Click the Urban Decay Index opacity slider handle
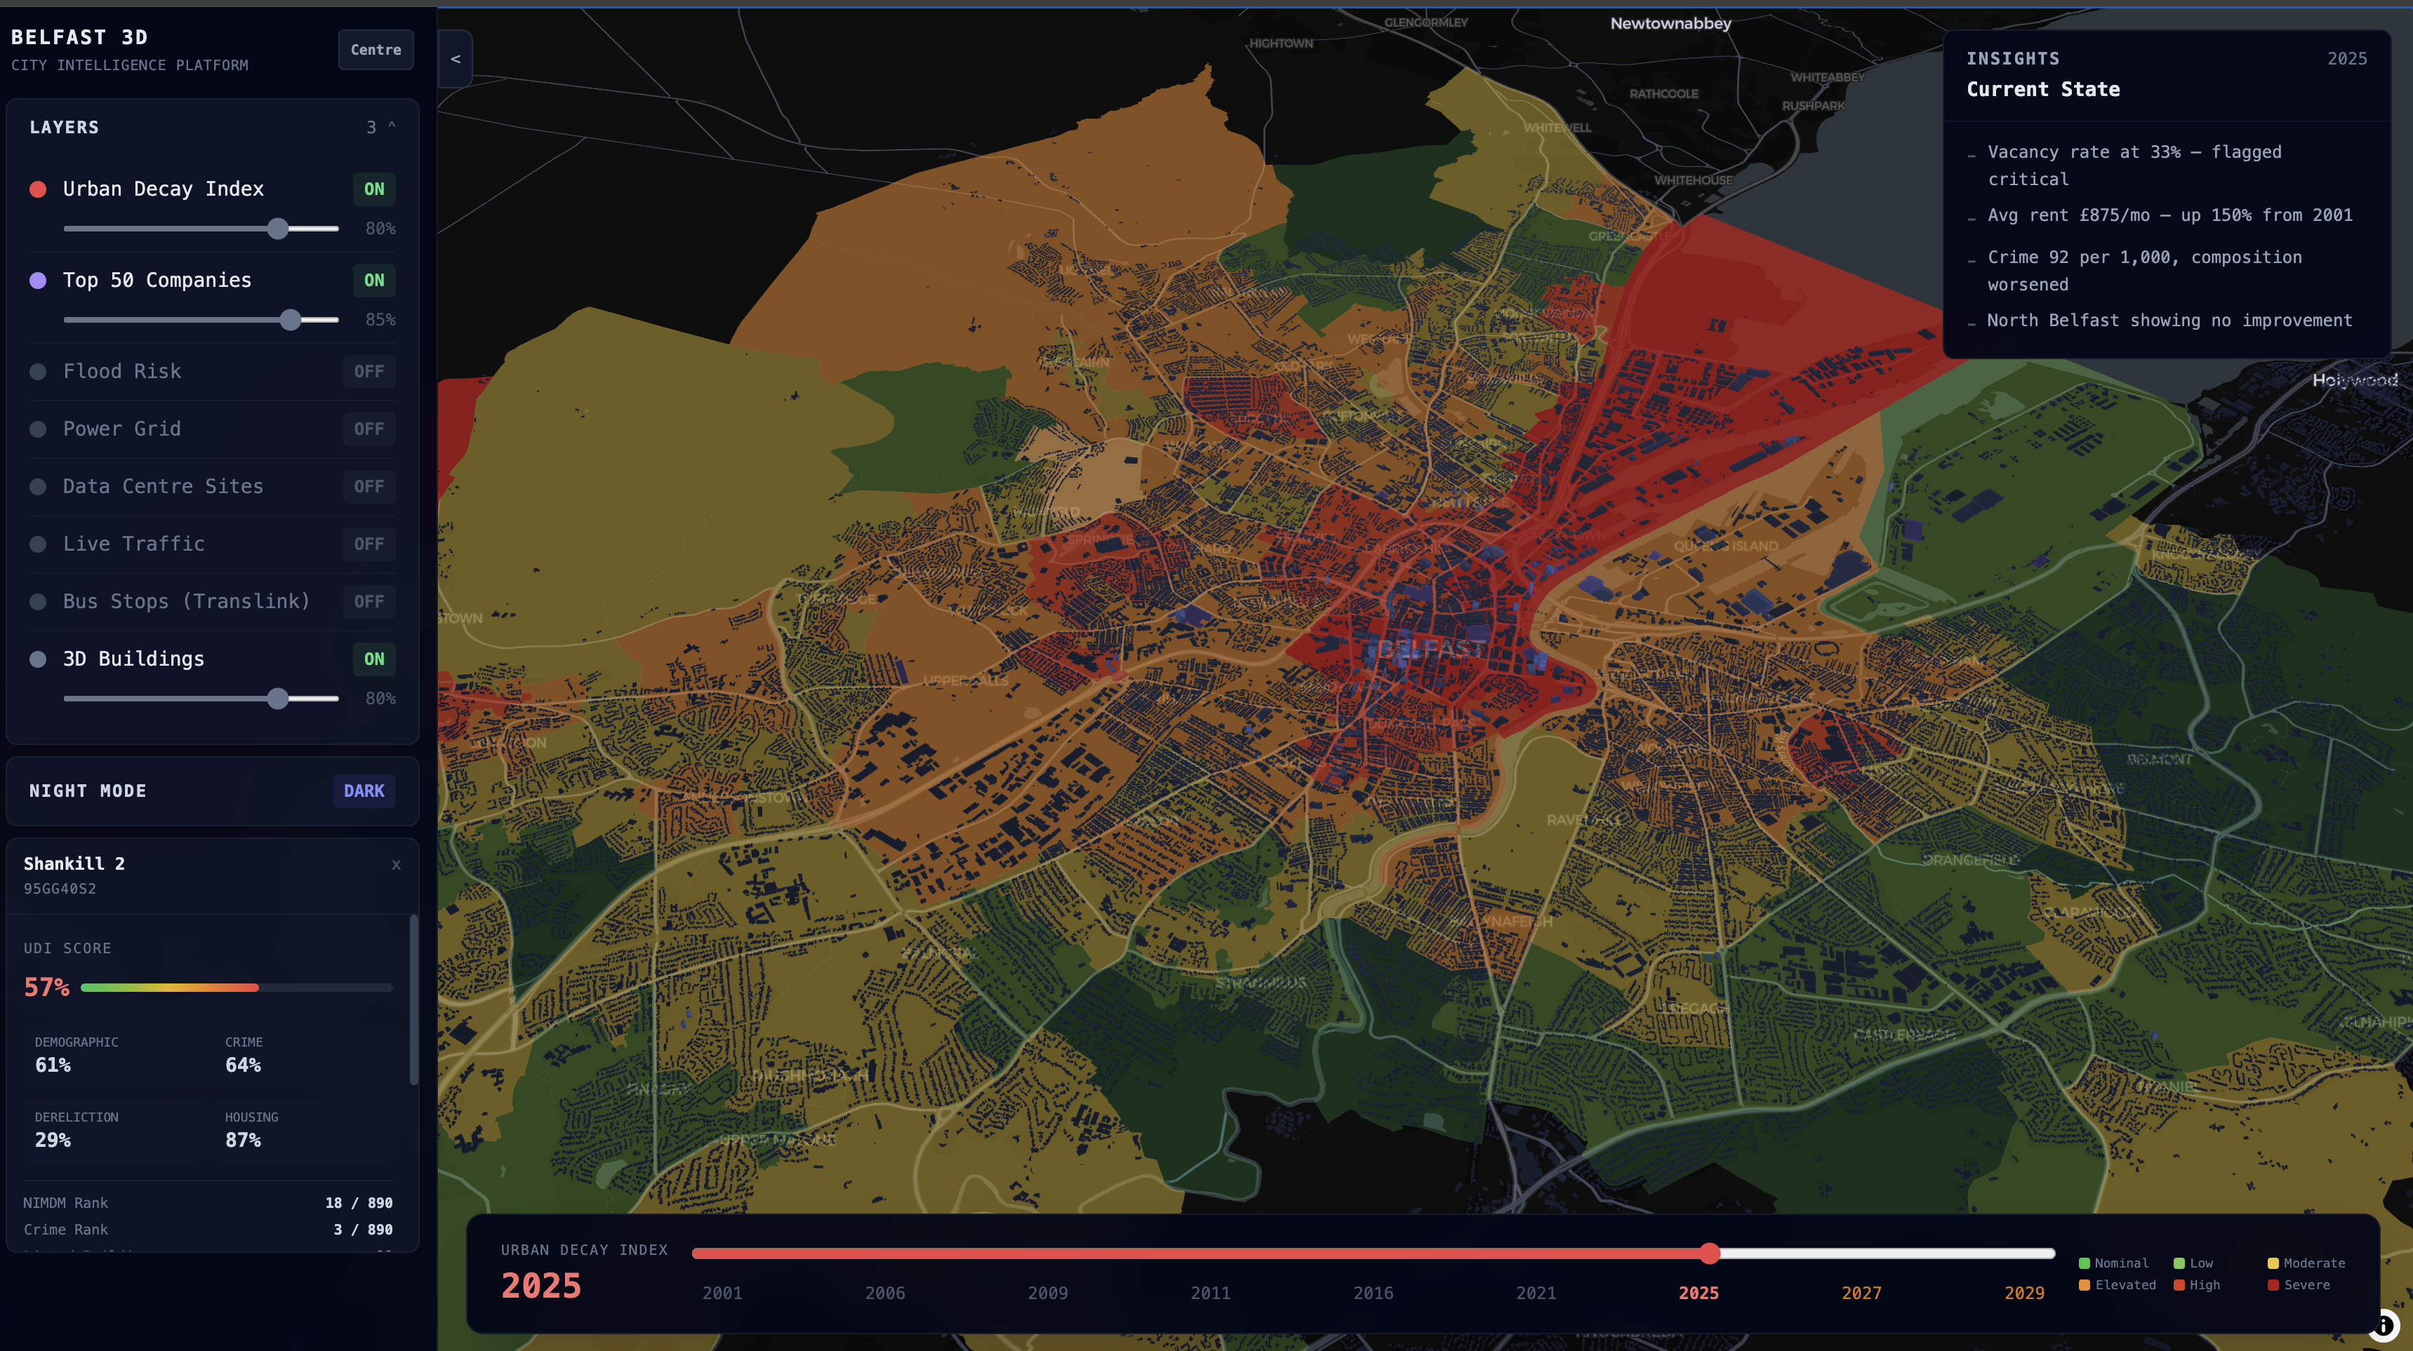This screenshot has height=1351, width=2413. point(278,229)
